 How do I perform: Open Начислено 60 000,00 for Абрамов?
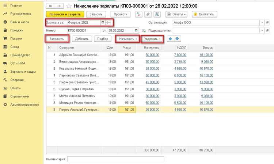click(152, 55)
